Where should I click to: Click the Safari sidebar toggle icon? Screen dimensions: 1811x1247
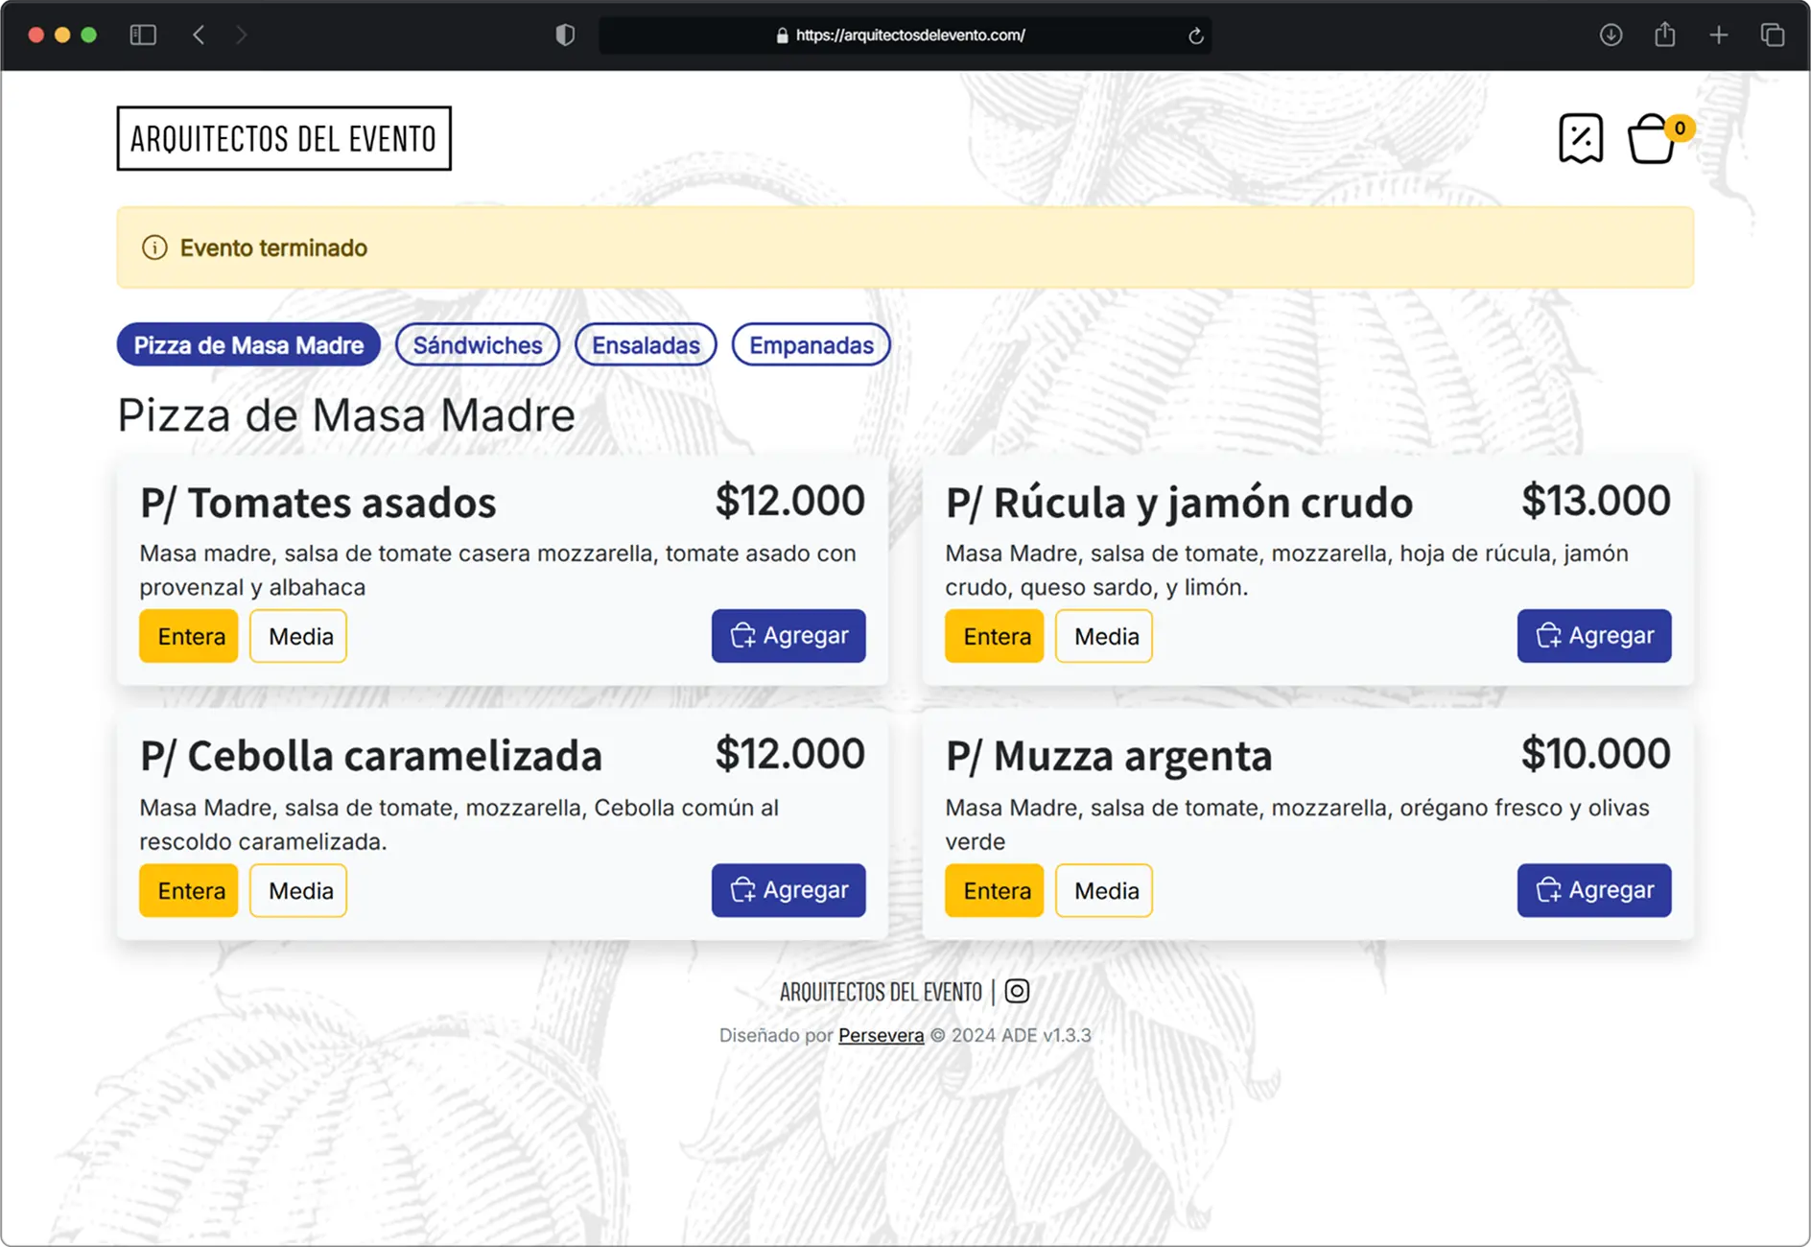point(143,35)
